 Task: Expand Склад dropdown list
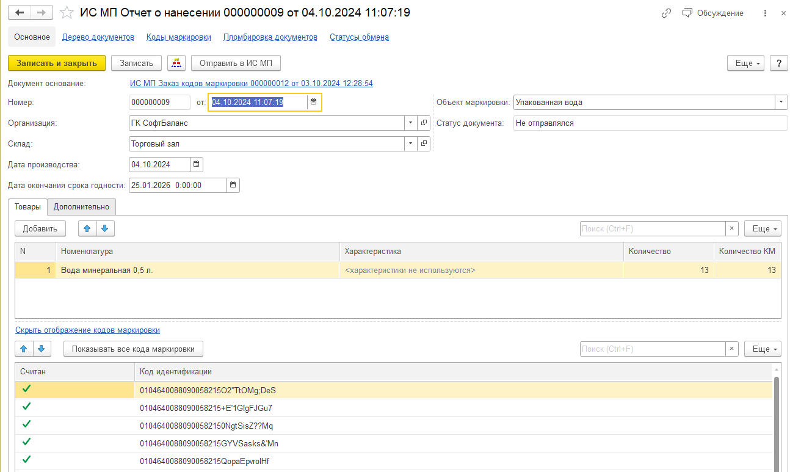tap(410, 143)
